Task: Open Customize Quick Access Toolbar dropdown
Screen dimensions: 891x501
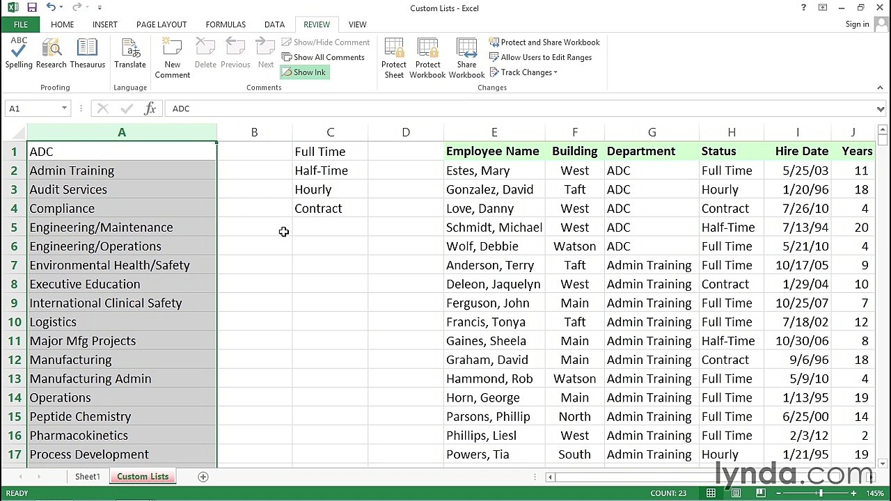Action: [100, 8]
